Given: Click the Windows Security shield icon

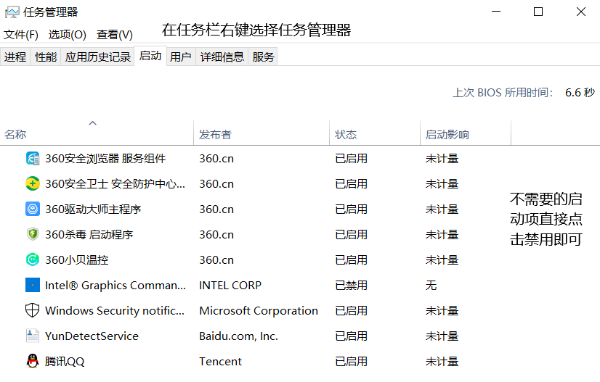Looking at the screenshot, I should [x=33, y=310].
